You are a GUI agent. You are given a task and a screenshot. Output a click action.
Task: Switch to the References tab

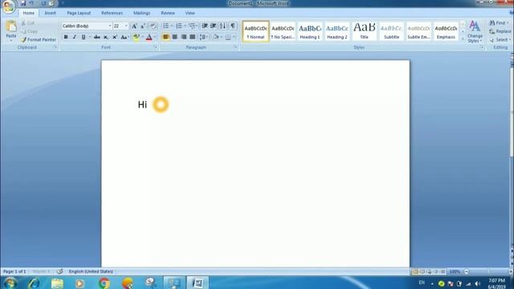112,13
